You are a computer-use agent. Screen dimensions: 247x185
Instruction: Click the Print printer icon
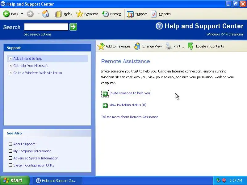click(x=168, y=46)
